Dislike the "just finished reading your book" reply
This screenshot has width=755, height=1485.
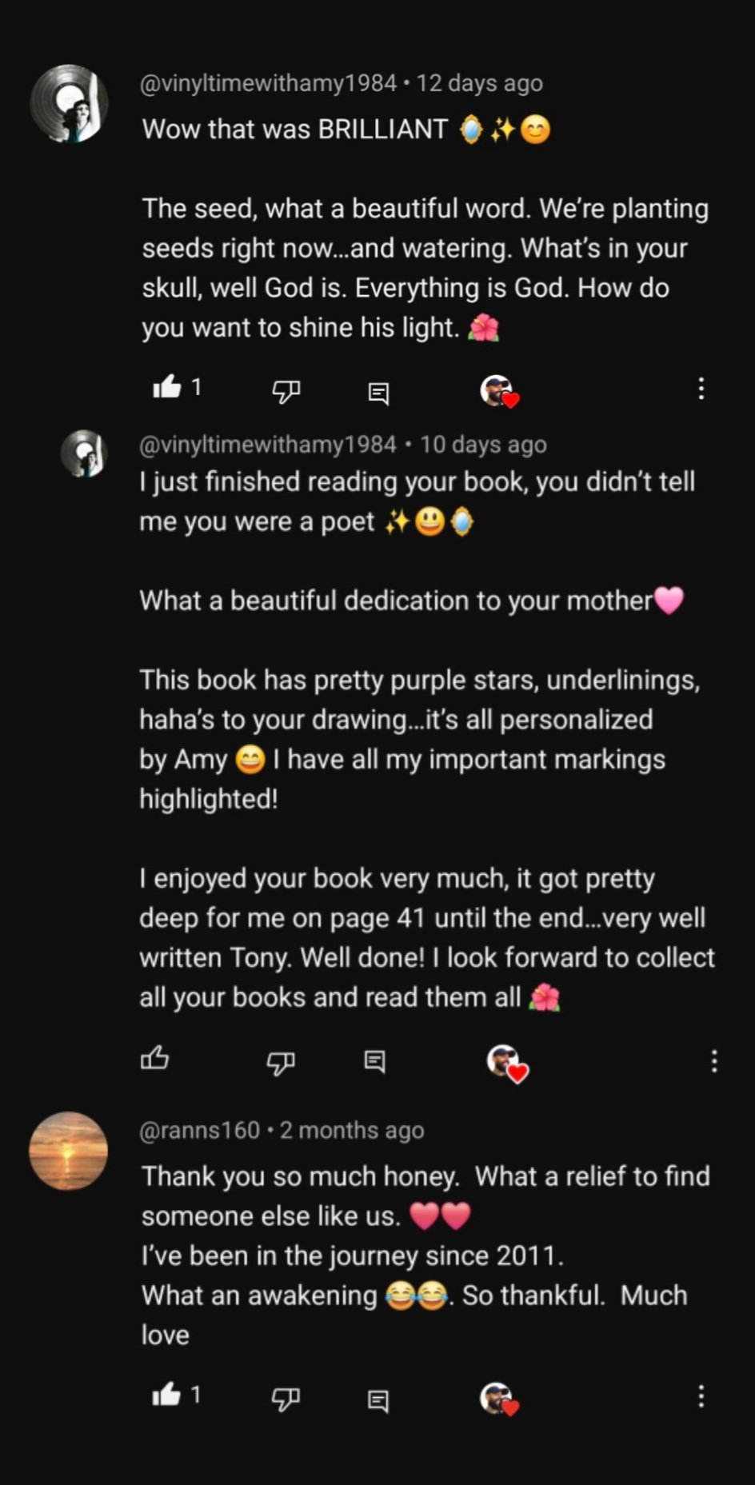click(x=280, y=1062)
